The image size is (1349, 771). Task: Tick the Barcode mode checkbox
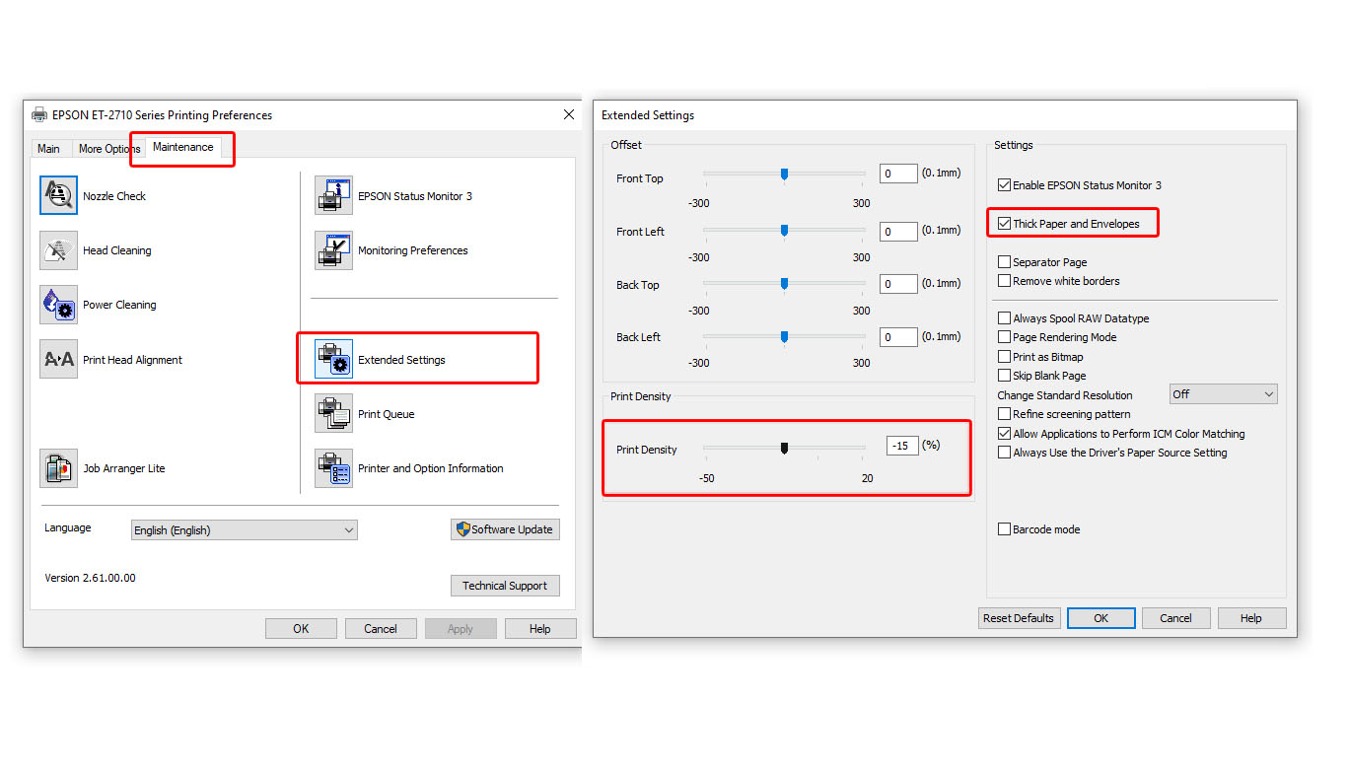tap(1004, 529)
